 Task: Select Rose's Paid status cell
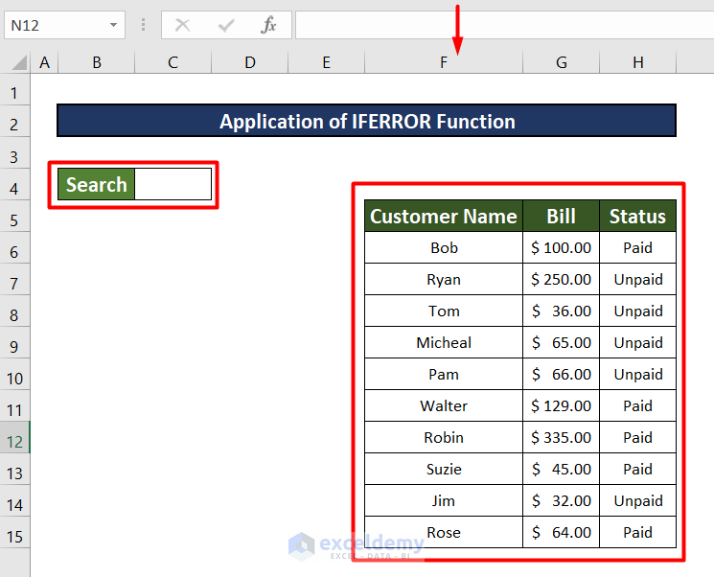click(638, 532)
